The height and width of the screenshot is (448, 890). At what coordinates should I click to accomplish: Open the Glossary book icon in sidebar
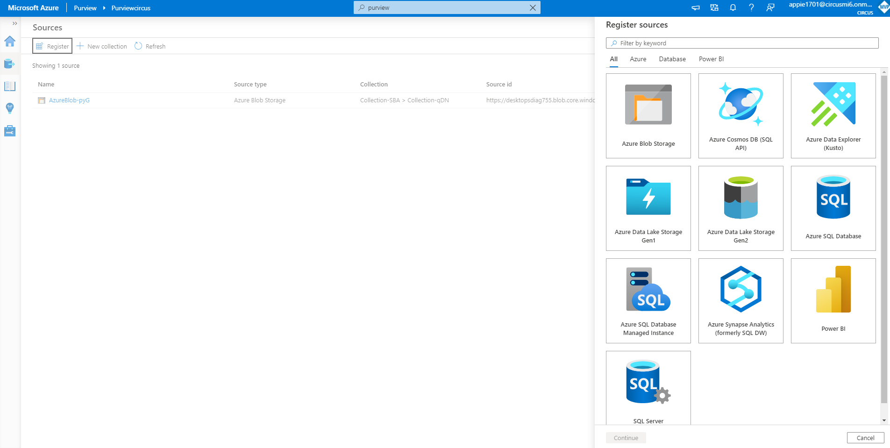pyautogui.click(x=10, y=86)
